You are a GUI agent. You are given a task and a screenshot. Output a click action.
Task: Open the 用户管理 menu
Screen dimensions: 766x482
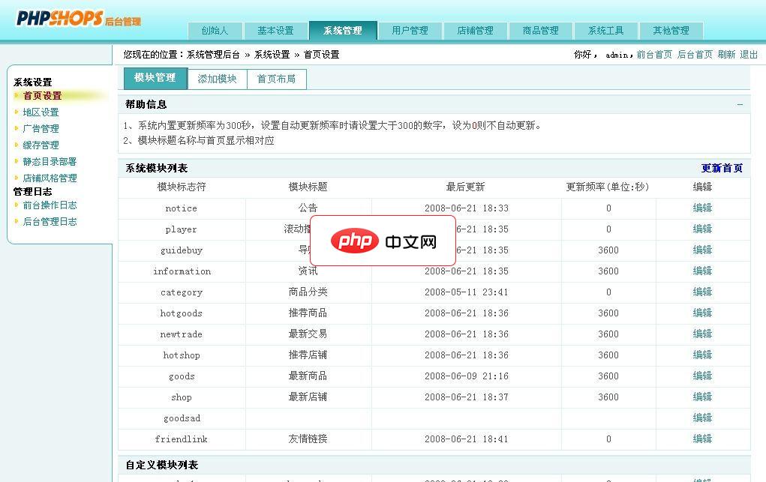tap(411, 31)
